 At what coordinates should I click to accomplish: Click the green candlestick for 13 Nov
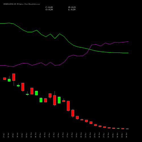(x=59, y=100)
